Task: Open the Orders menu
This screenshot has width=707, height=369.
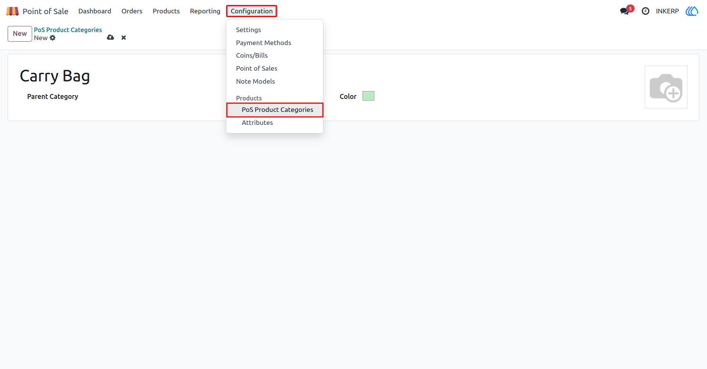Action: tap(132, 11)
